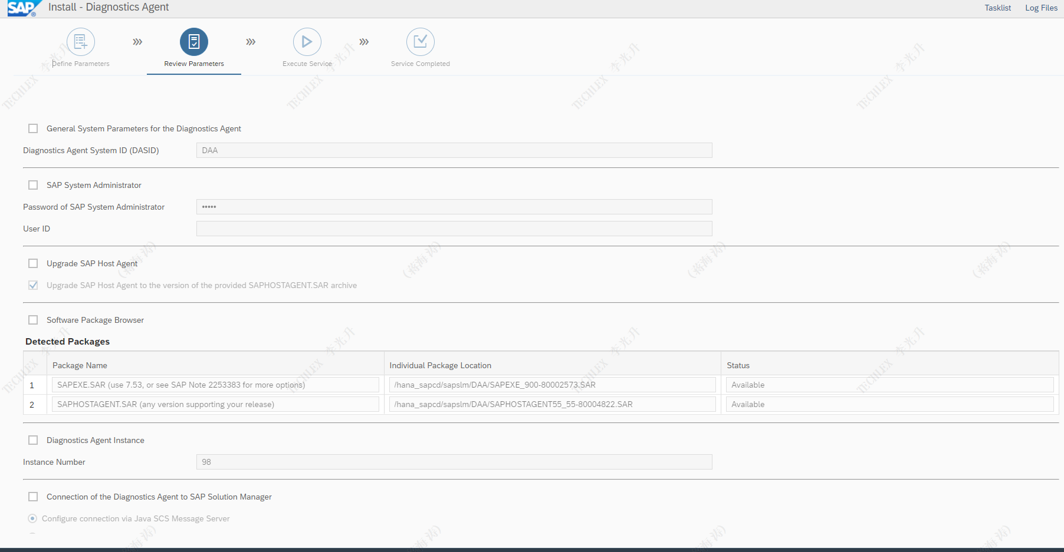
Task: Click the Available status of the SAPEXE row
Action: (890, 385)
